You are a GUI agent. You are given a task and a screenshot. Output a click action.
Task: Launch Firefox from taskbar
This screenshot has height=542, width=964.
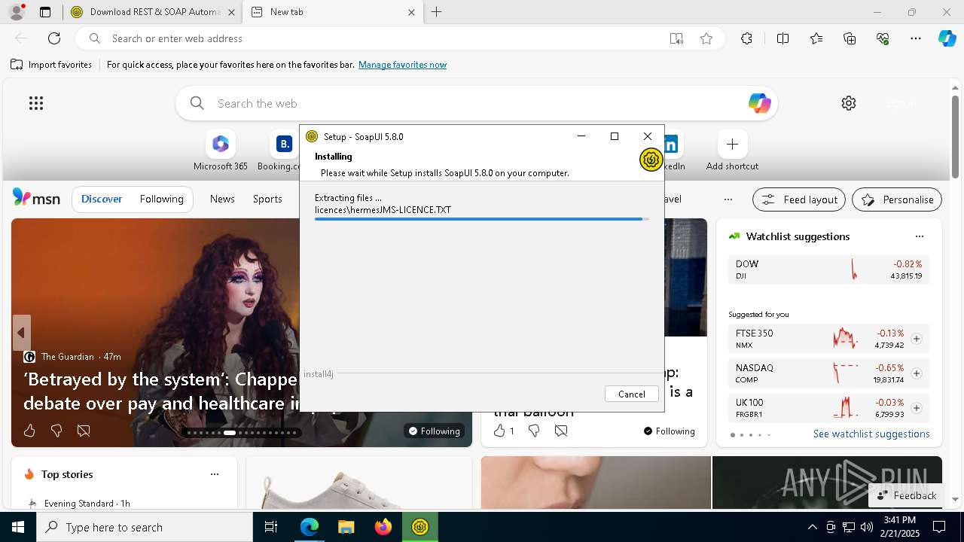[x=383, y=527]
